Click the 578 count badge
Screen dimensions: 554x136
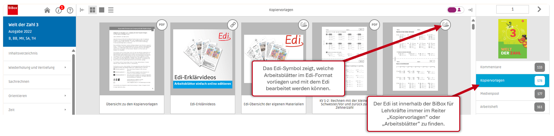coord(540,80)
